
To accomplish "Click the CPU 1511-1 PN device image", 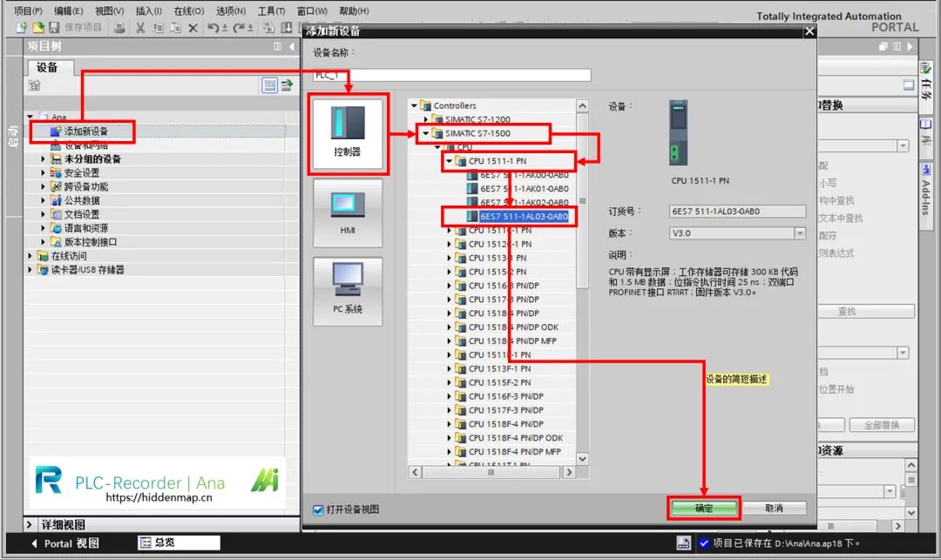I will tap(679, 132).
